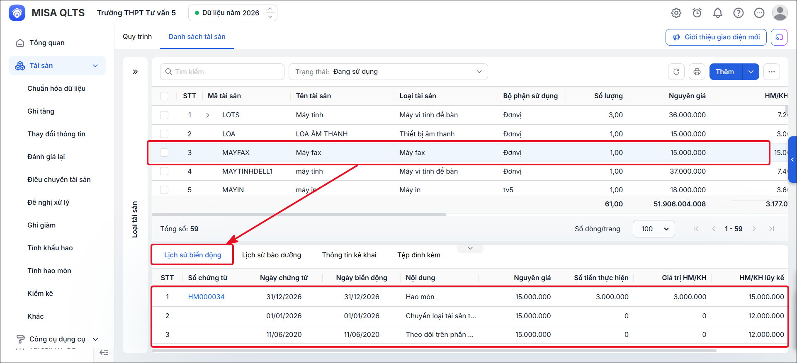
Task: Click the Tổng quan home icon
Action: pos(20,43)
